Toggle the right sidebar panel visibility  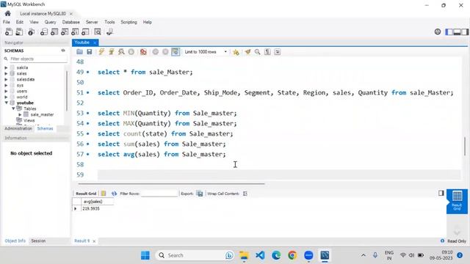465,32
